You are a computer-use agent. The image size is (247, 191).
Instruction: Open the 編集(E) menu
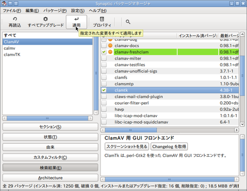[32, 11]
